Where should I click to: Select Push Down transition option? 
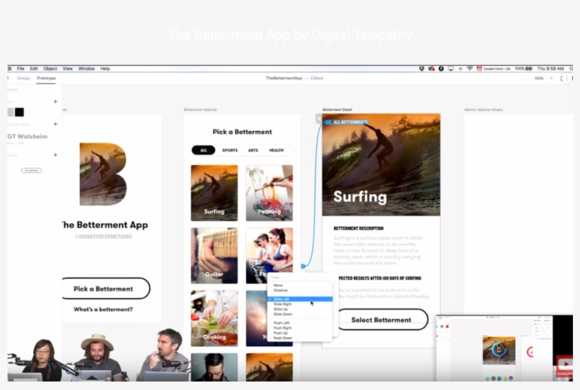(x=300, y=338)
